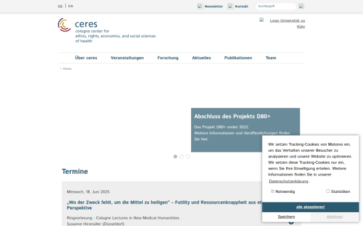Viewport: 363px width, 226px height.
Task: Click the Speichern button
Action: 286,217
